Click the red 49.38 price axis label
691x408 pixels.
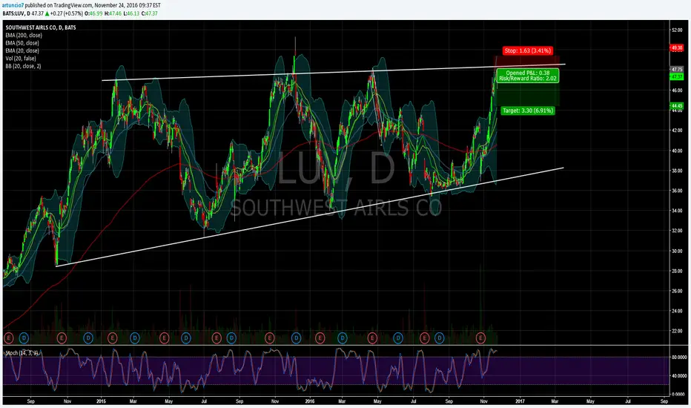676,47
